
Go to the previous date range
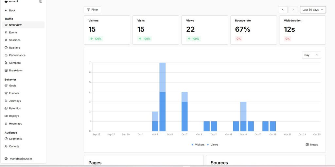(x=283, y=9)
